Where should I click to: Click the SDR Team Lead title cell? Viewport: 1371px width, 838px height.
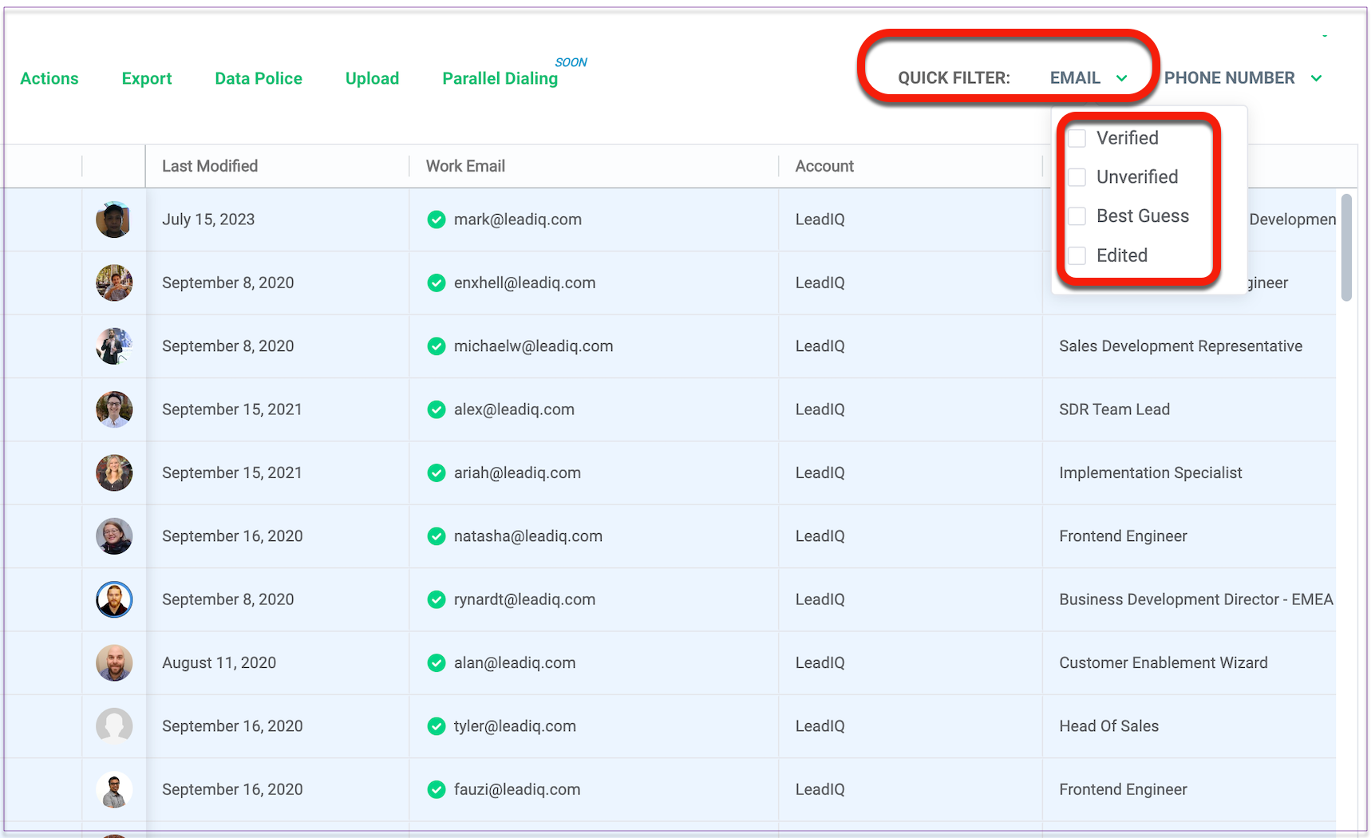tap(1114, 409)
